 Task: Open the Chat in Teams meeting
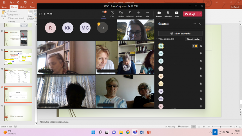(x=112, y=14)
